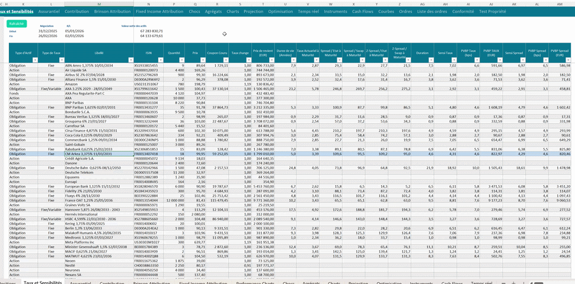Select the Meta Platforms Inc label cell
Viewport: 575px width, 284px height.
[x=99, y=242]
